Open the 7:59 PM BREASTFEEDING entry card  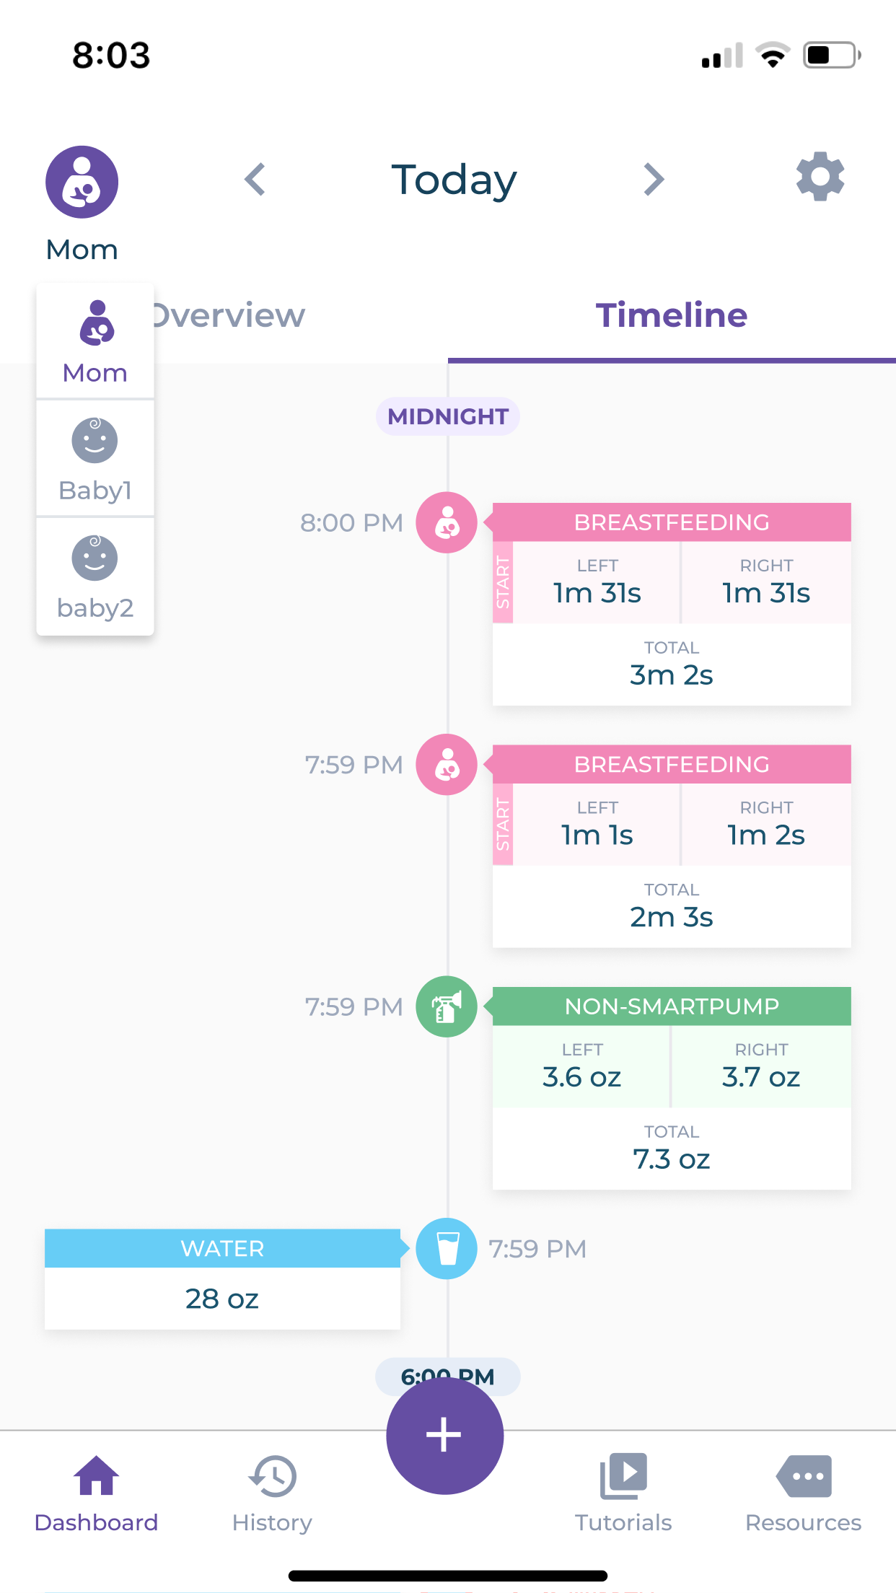[671, 844]
